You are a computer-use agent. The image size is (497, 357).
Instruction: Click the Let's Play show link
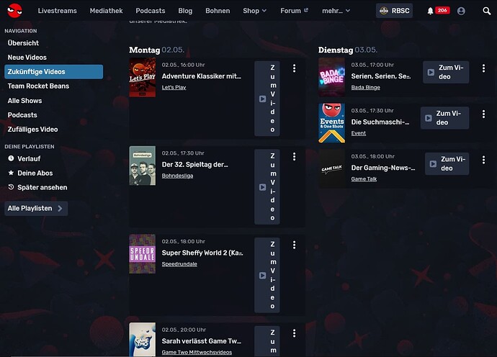tap(172, 87)
